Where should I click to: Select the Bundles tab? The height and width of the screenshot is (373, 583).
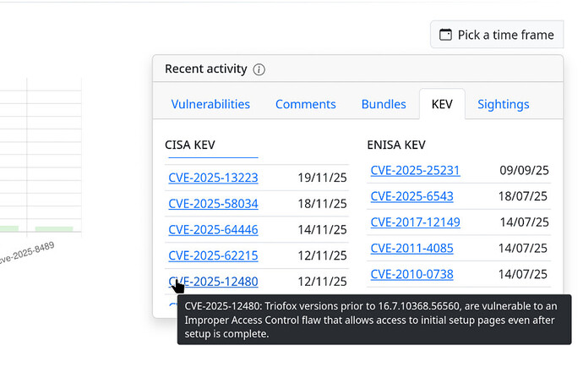click(384, 104)
